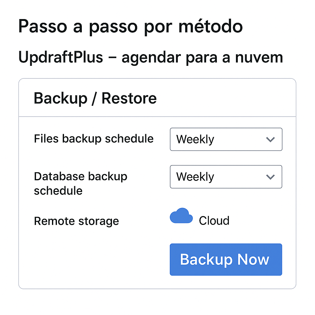Click the Database backup schedule label
The image size is (315, 315).
(x=80, y=183)
